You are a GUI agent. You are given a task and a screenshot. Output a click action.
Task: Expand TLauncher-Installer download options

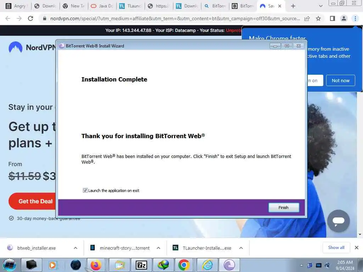click(x=241, y=248)
